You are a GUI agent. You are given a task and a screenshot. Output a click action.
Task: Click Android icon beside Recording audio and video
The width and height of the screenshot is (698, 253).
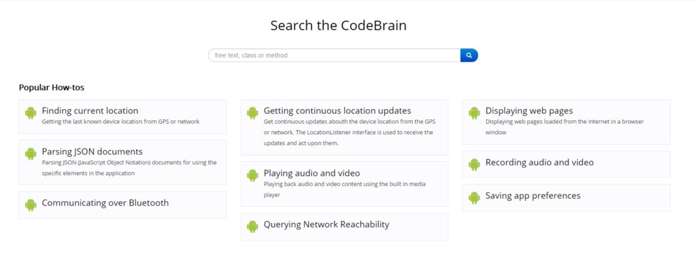(475, 164)
